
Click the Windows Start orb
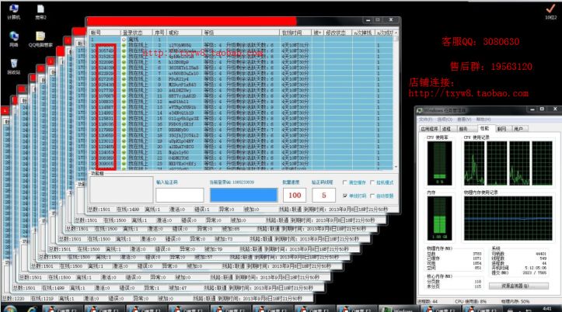(x=9, y=307)
